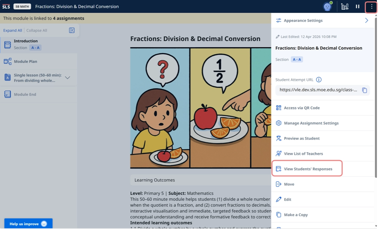Click the fractions comic illustration
379x229 pixels.
tap(201, 108)
